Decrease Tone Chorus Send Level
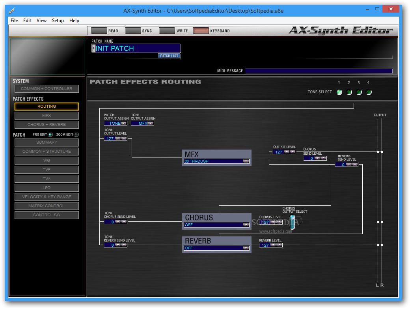 pyautogui.click(x=118, y=222)
